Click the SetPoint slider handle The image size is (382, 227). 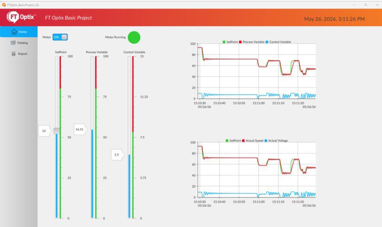56,131
